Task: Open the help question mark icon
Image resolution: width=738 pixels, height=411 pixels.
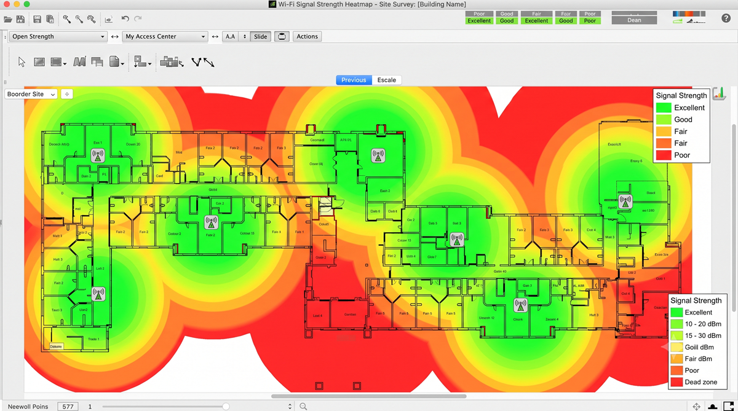Action: pyautogui.click(x=726, y=18)
